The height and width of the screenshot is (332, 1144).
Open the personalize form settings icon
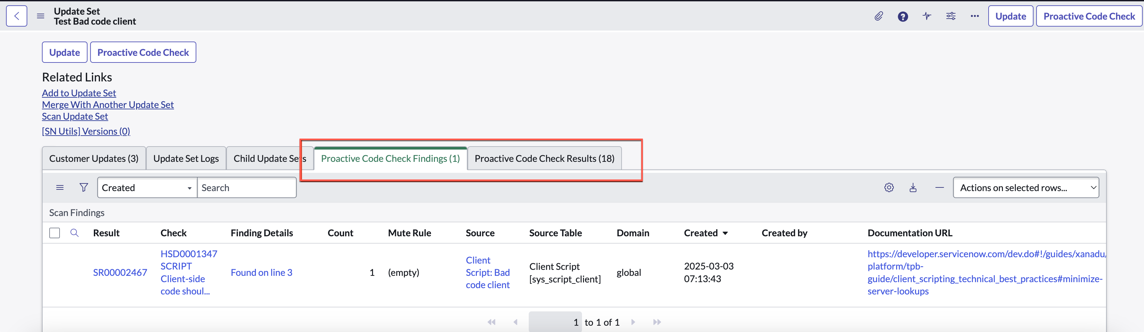click(951, 16)
